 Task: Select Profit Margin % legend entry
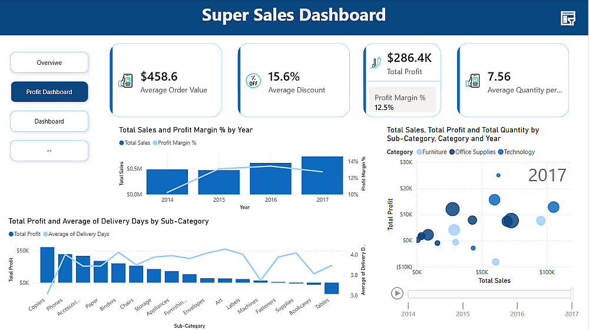[175, 143]
